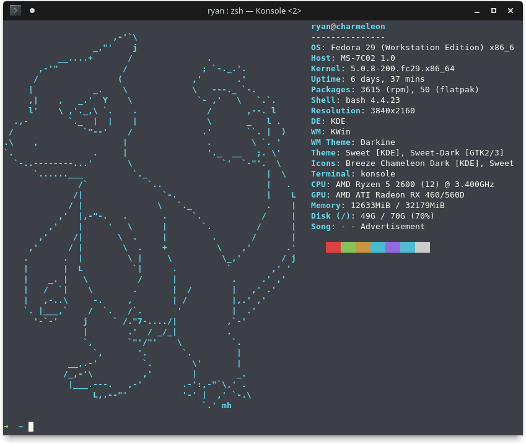The image size is (526, 444).
Task: Click the tilde directory indicator in the prompt
Action: pyautogui.click(x=20, y=426)
